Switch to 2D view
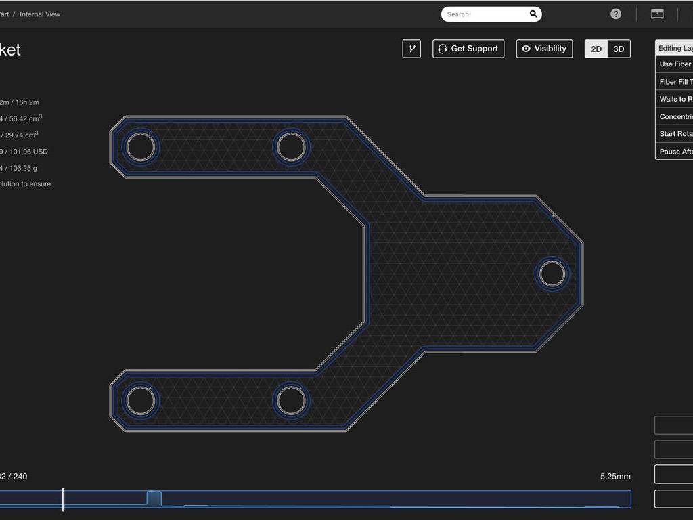The height and width of the screenshot is (520, 693). (x=596, y=49)
